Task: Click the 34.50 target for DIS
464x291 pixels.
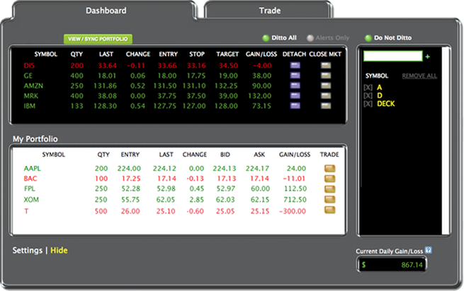Action: coord(228,66)
